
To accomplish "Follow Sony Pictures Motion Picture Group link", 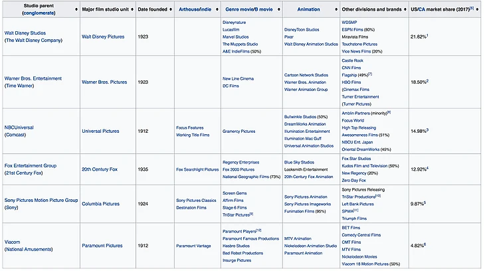I will click(41, 201).
